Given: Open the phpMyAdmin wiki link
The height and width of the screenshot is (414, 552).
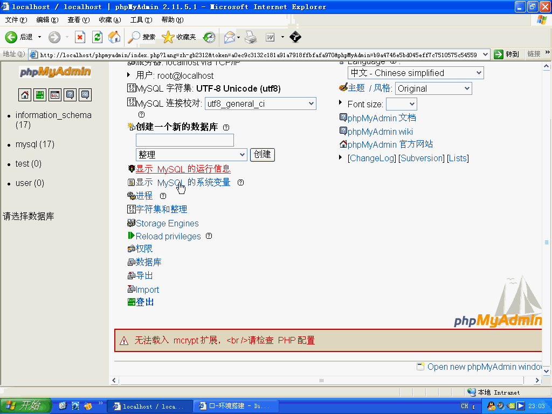Looking at the screenshot, I should coord(380,132).
